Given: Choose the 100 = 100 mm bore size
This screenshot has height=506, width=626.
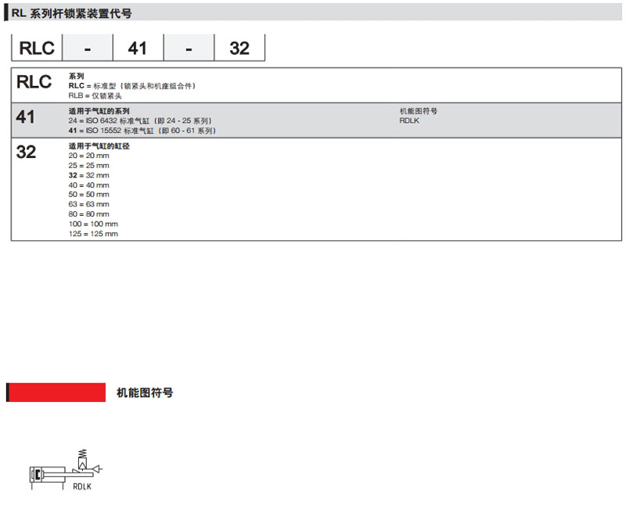Looking at the screenshot, I should 92,224.
